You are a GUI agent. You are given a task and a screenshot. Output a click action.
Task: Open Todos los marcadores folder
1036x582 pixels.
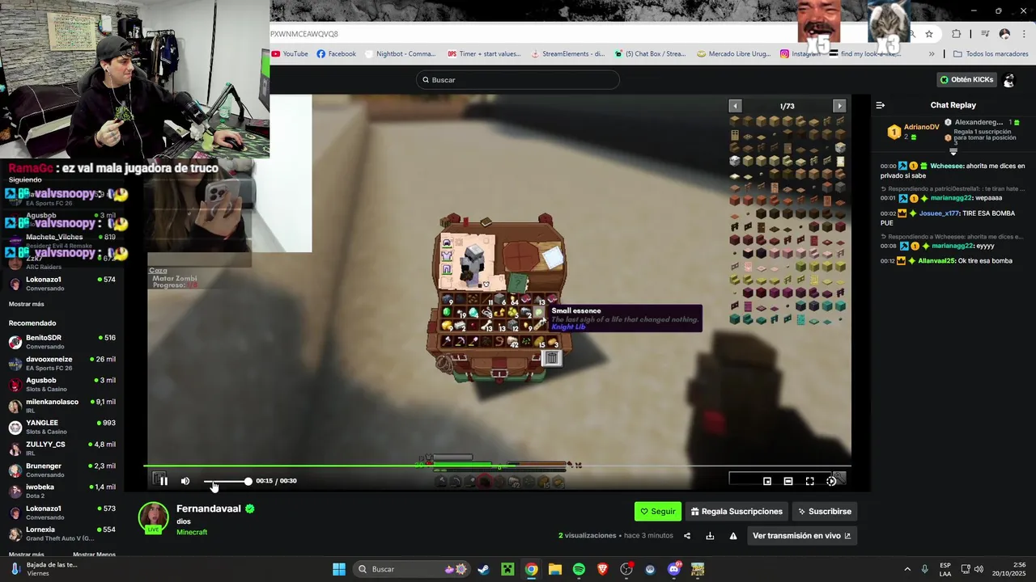click(991, 54)
